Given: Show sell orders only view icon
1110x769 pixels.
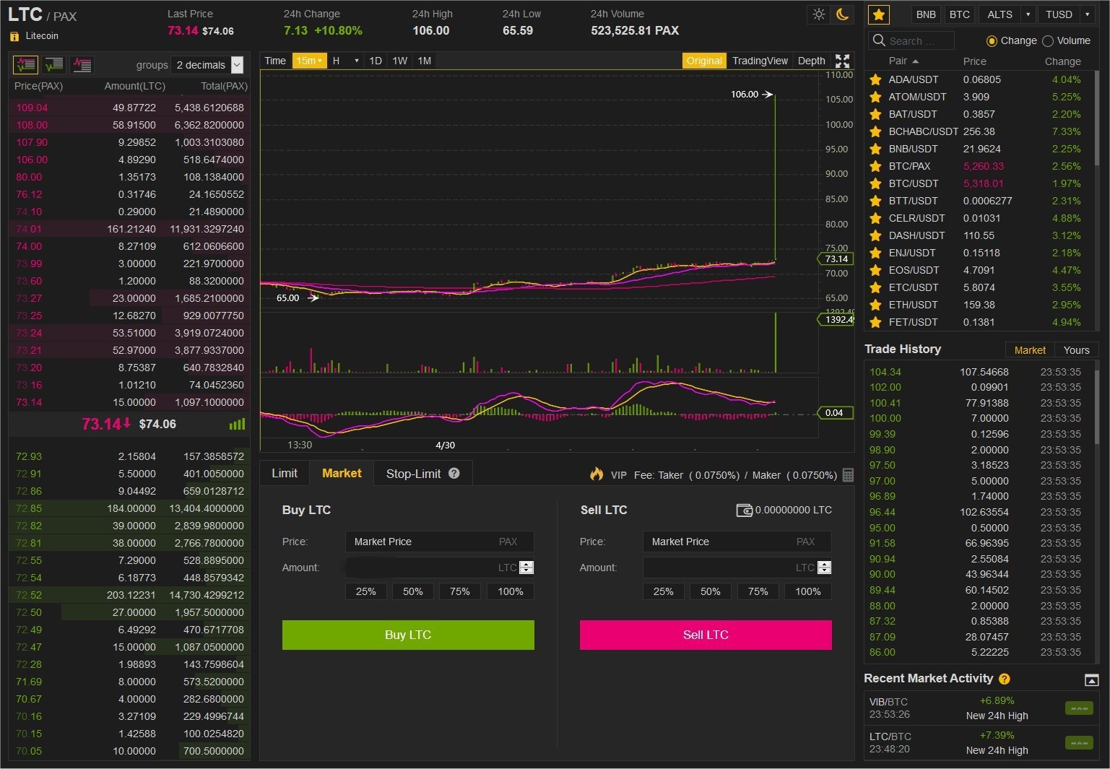Looking at the screenshot, I should pos(82,65).
